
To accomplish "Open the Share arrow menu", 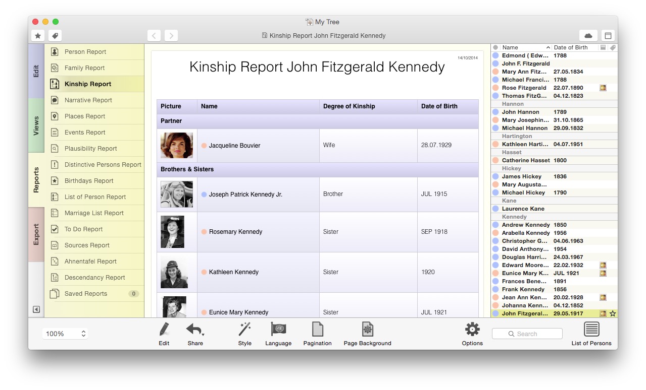I will tap(195, 334).
